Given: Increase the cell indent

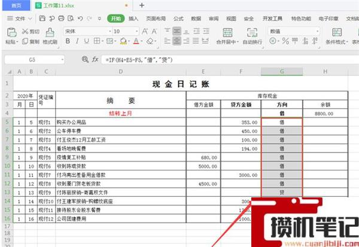Looking at the screenshot, I should point(206,31).
